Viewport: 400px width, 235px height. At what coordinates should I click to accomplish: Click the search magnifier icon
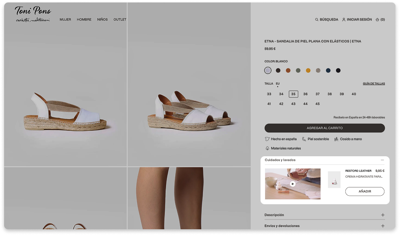[x=317, y=20]
